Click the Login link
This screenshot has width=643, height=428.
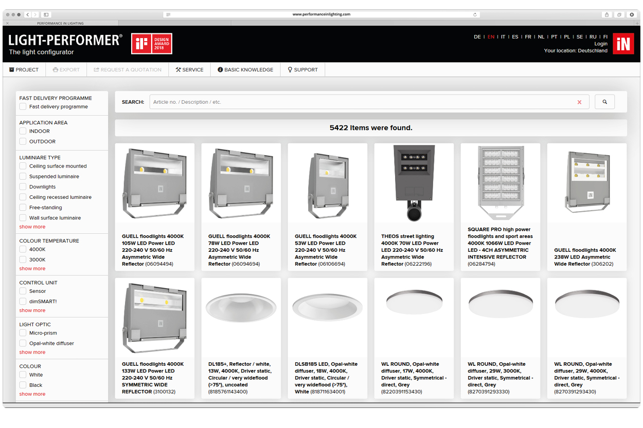coord(601,44)
